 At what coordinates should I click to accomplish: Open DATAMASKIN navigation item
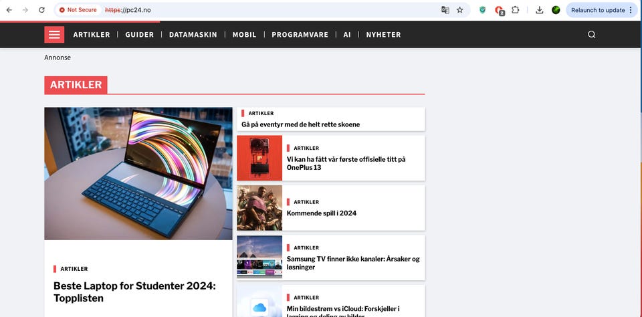[193, 35]
